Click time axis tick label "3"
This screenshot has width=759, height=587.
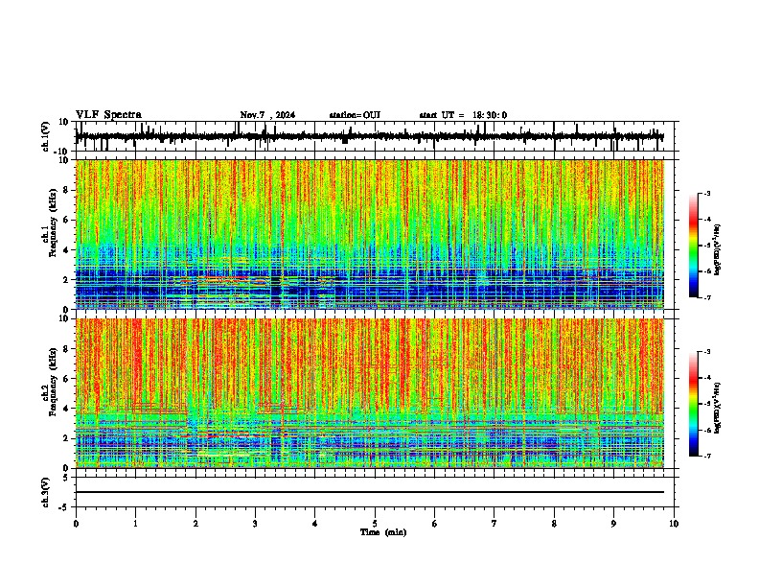(255, 524)
